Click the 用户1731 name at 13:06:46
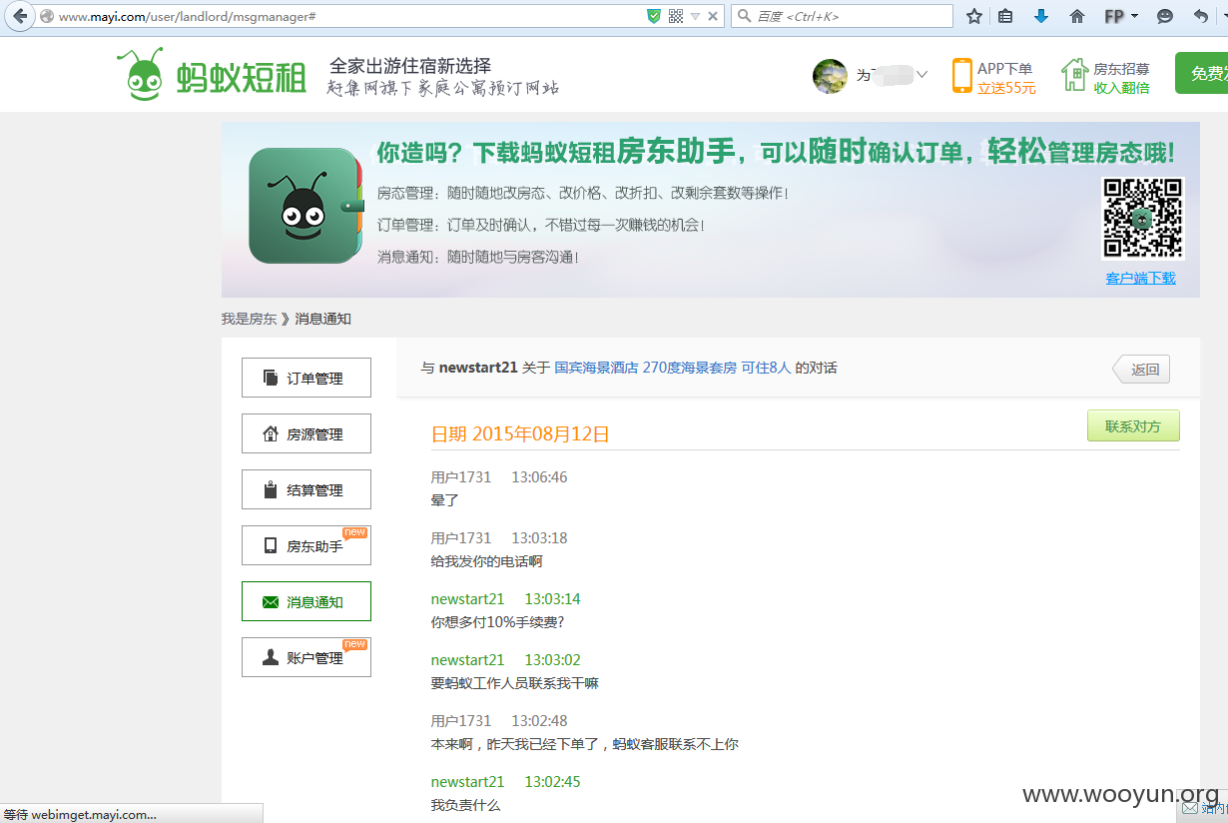Image resolution: width=1228 pixels, height=823 pixels. click(x=461, y=477)
